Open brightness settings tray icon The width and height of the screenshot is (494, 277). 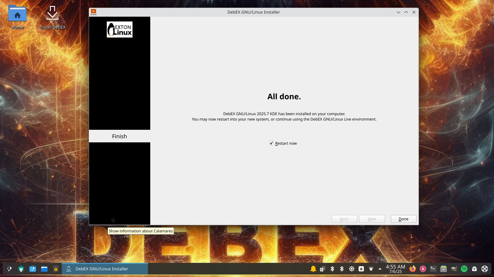point(352,269)
